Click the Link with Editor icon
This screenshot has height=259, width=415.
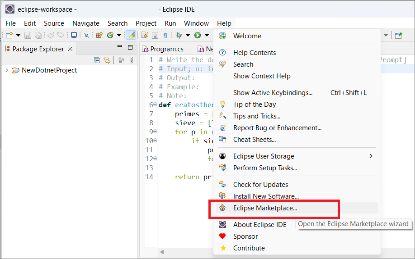pyautogui.click(x=107, y=60)
